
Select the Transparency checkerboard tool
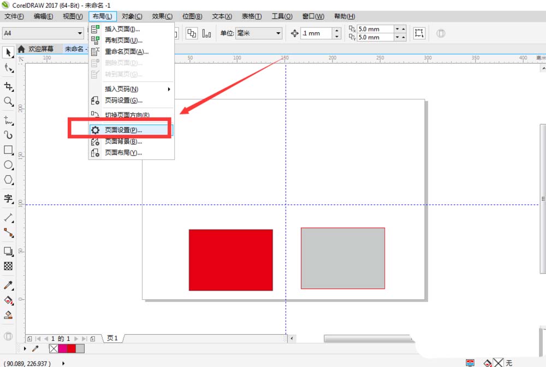[8, 266]
